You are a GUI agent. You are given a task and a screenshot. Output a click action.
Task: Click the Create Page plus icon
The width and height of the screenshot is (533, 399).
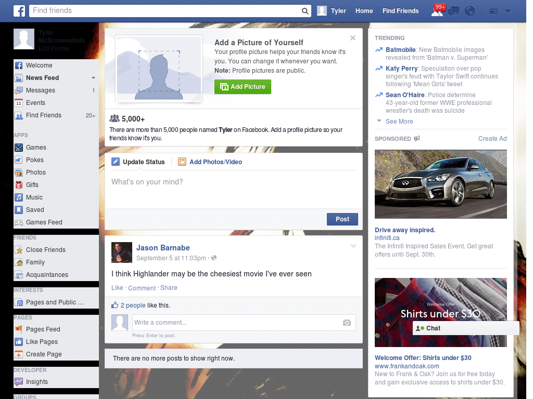[x=19, y=354]
